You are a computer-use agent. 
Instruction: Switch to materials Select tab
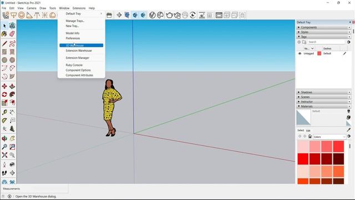(301, 131)
